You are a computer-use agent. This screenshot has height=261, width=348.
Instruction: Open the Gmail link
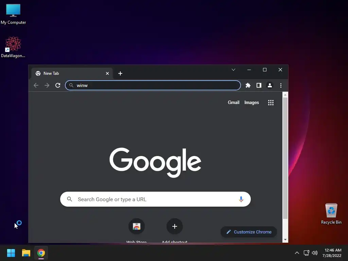pos(233,103)
